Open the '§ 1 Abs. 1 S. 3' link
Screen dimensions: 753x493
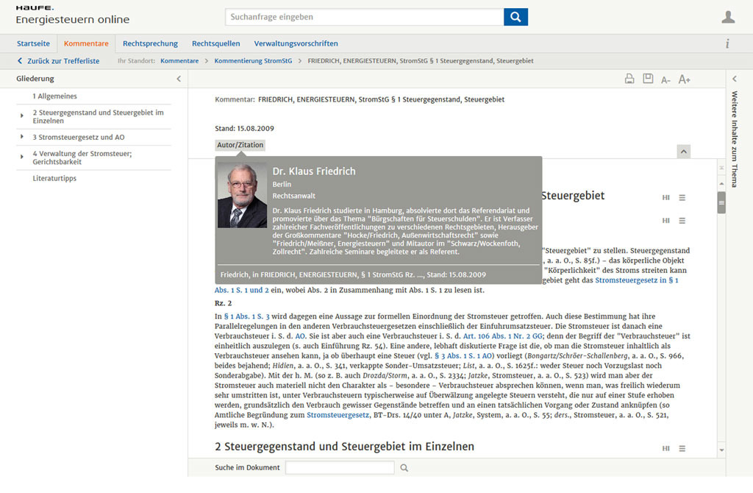[247, 316]
